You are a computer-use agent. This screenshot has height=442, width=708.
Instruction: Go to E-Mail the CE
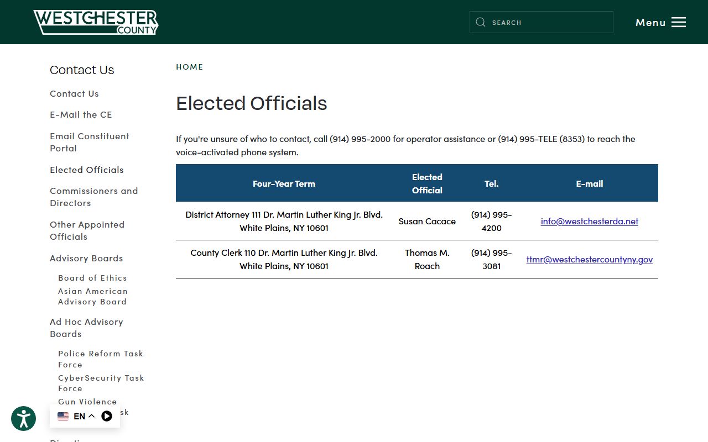[x=81, y=115]
